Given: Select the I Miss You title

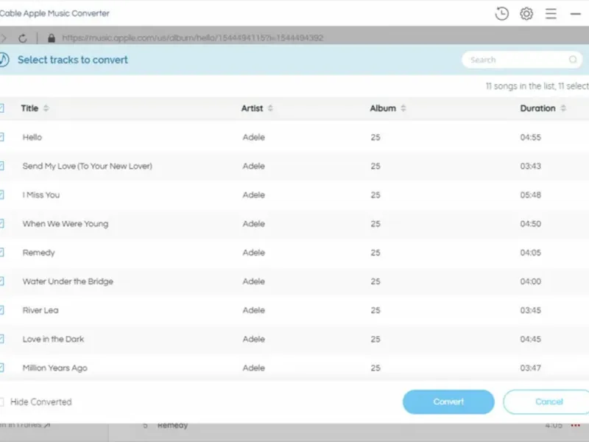Looking at the screenshot, I should click(41, 194).
